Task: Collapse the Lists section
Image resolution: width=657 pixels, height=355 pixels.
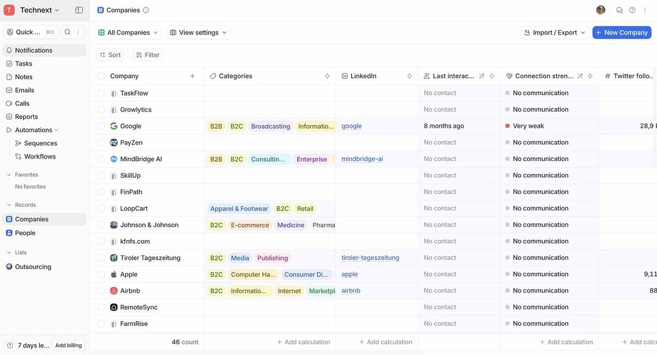Action: [x=9, y=252]
